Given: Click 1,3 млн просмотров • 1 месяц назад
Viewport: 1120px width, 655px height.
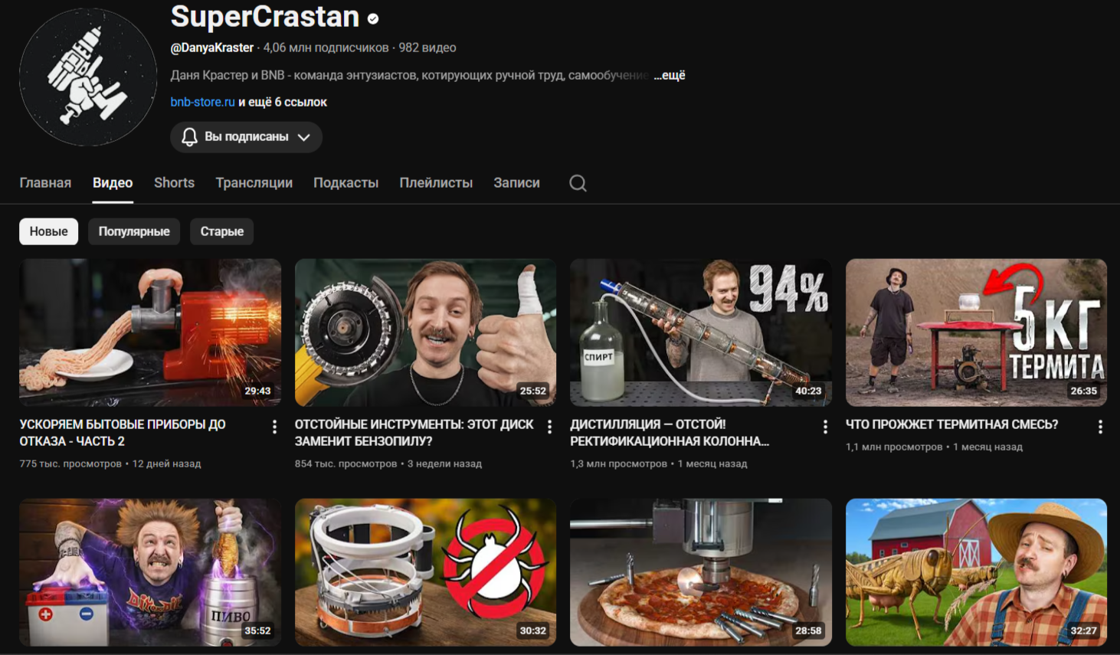Looking at the screenshot, I should [x=659, y=463].
